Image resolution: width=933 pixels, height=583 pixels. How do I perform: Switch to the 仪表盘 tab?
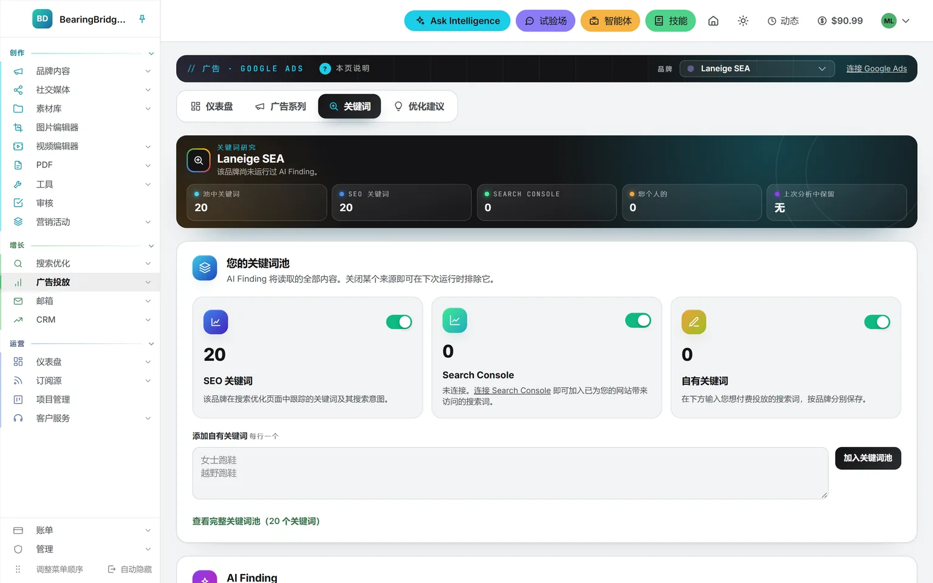212,106
